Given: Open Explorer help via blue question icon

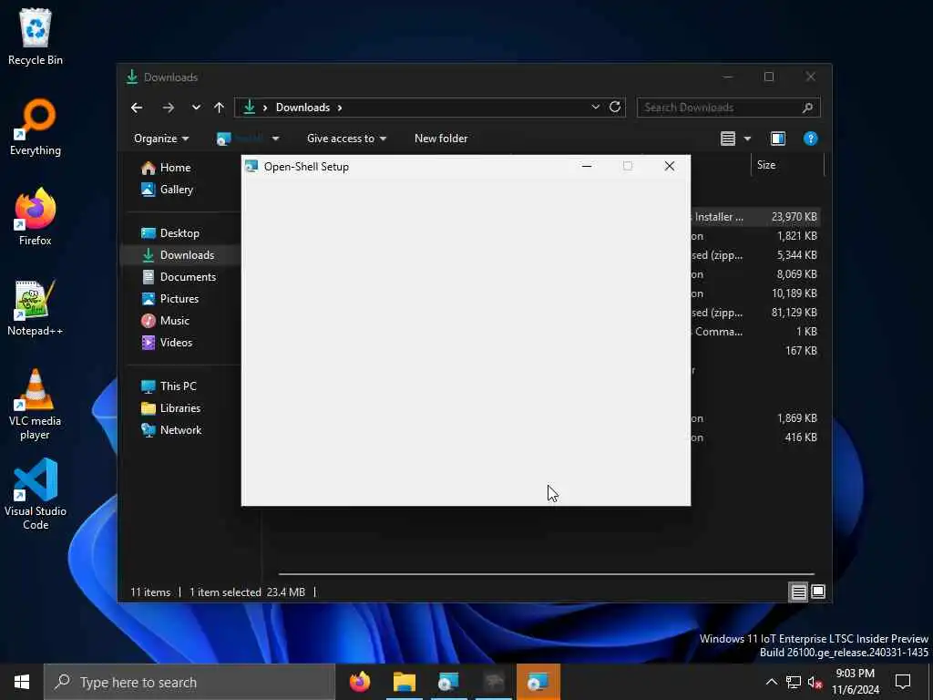Looking at the screenshot, I should tap(810, 139).
